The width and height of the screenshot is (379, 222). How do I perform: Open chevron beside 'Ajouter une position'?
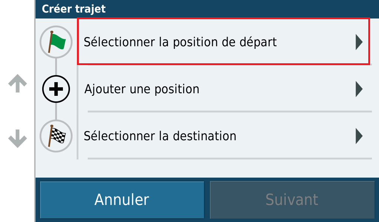(359, 89)
